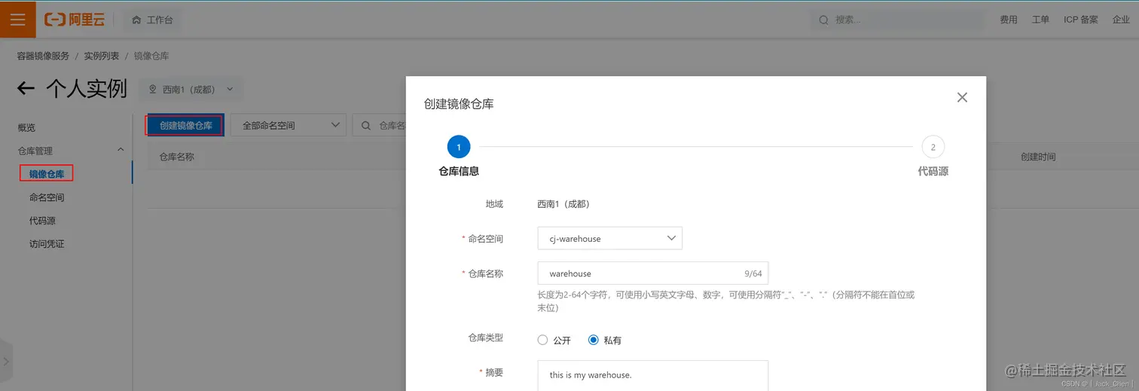Click step 1 仓库信息 circle

pyautogui.click(x=458, y=147)
